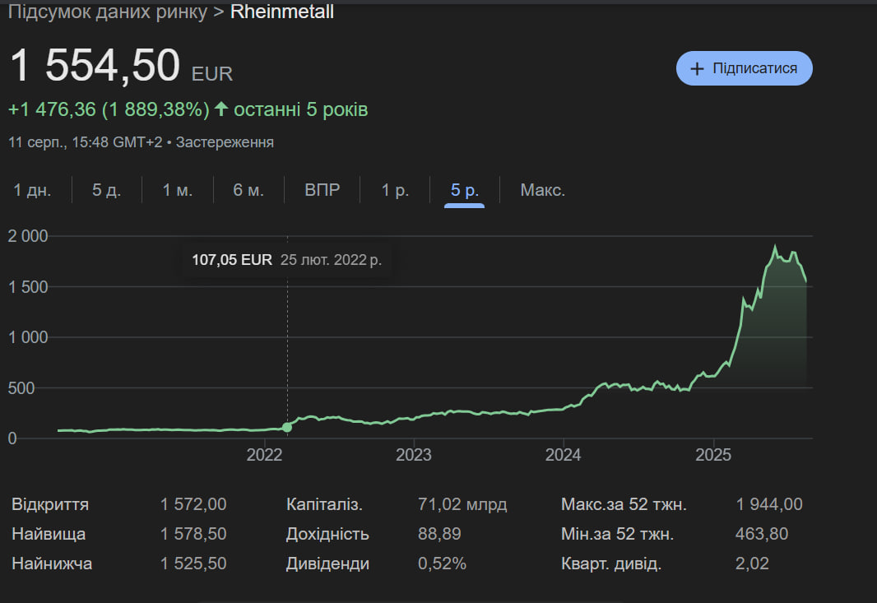Click the 0,52% dividend value

coord(442,564)
